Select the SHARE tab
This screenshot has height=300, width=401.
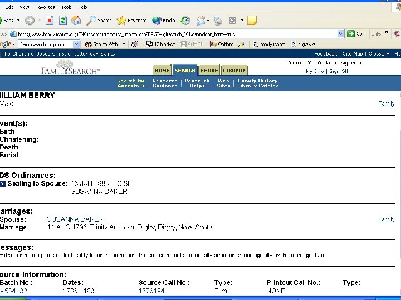[209, 70]
